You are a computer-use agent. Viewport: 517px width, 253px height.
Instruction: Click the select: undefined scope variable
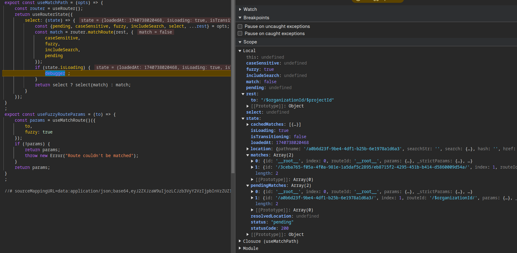point(268,112)
